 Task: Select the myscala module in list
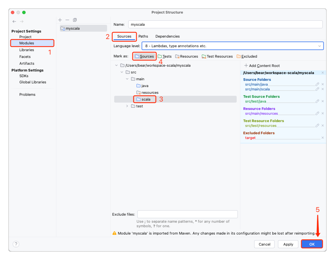[x=83, y=28]
